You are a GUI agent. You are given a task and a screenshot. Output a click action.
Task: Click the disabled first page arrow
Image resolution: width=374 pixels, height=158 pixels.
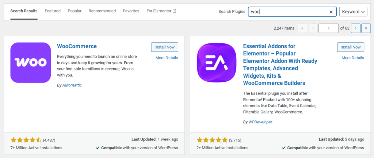302,28
